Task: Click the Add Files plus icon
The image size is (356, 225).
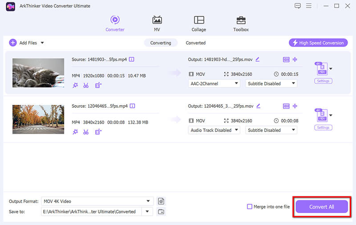Action: click(13, 43)
